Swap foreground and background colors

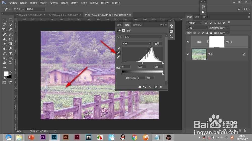point(11,72)
